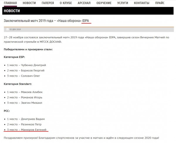Image resolution: width=176 pixels, height=143 pixels.
Task: Select the heading 'Категория ESP:'
Action: (x=14, y=57)
